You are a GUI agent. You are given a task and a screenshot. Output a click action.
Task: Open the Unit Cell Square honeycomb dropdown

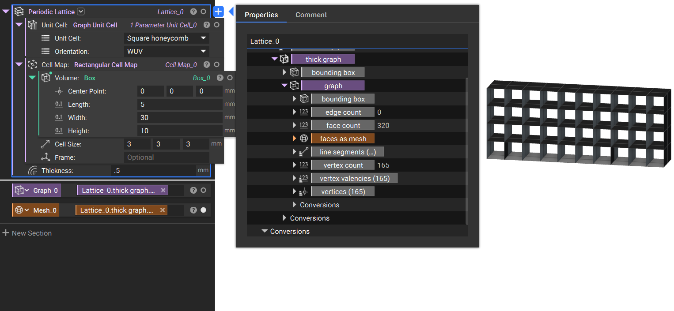[167, 38]
